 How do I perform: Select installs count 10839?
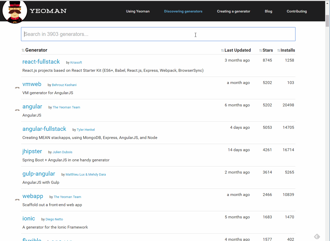tap(288, 195)
